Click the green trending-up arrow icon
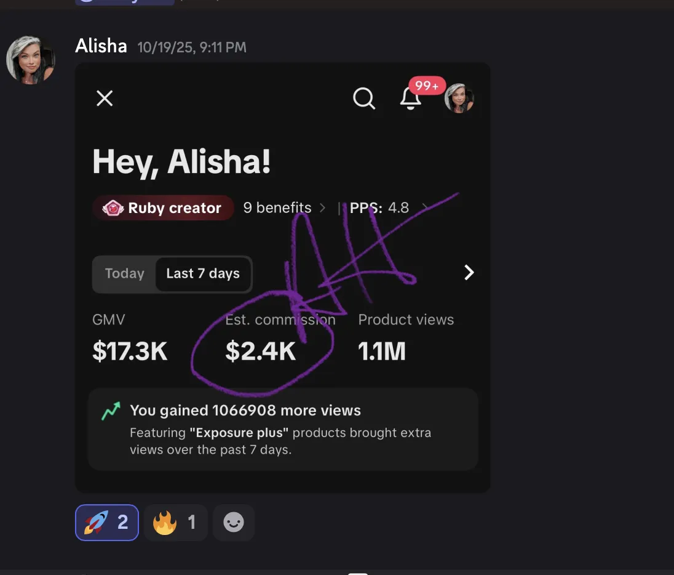Viewport: 674px width, 575px height. click(111, 411)
